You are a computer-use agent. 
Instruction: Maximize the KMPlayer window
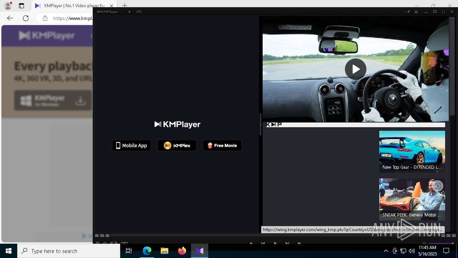click(435, 12)
